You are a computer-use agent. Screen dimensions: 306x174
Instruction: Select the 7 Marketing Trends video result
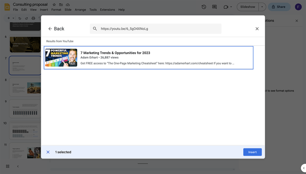point(148,58)
